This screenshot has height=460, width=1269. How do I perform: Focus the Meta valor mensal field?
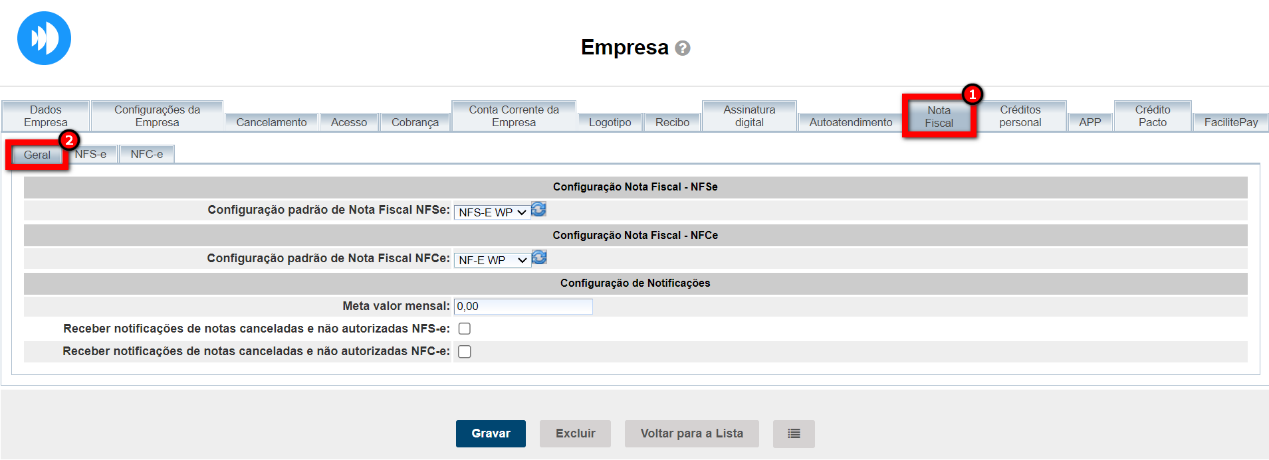[523, 306]
